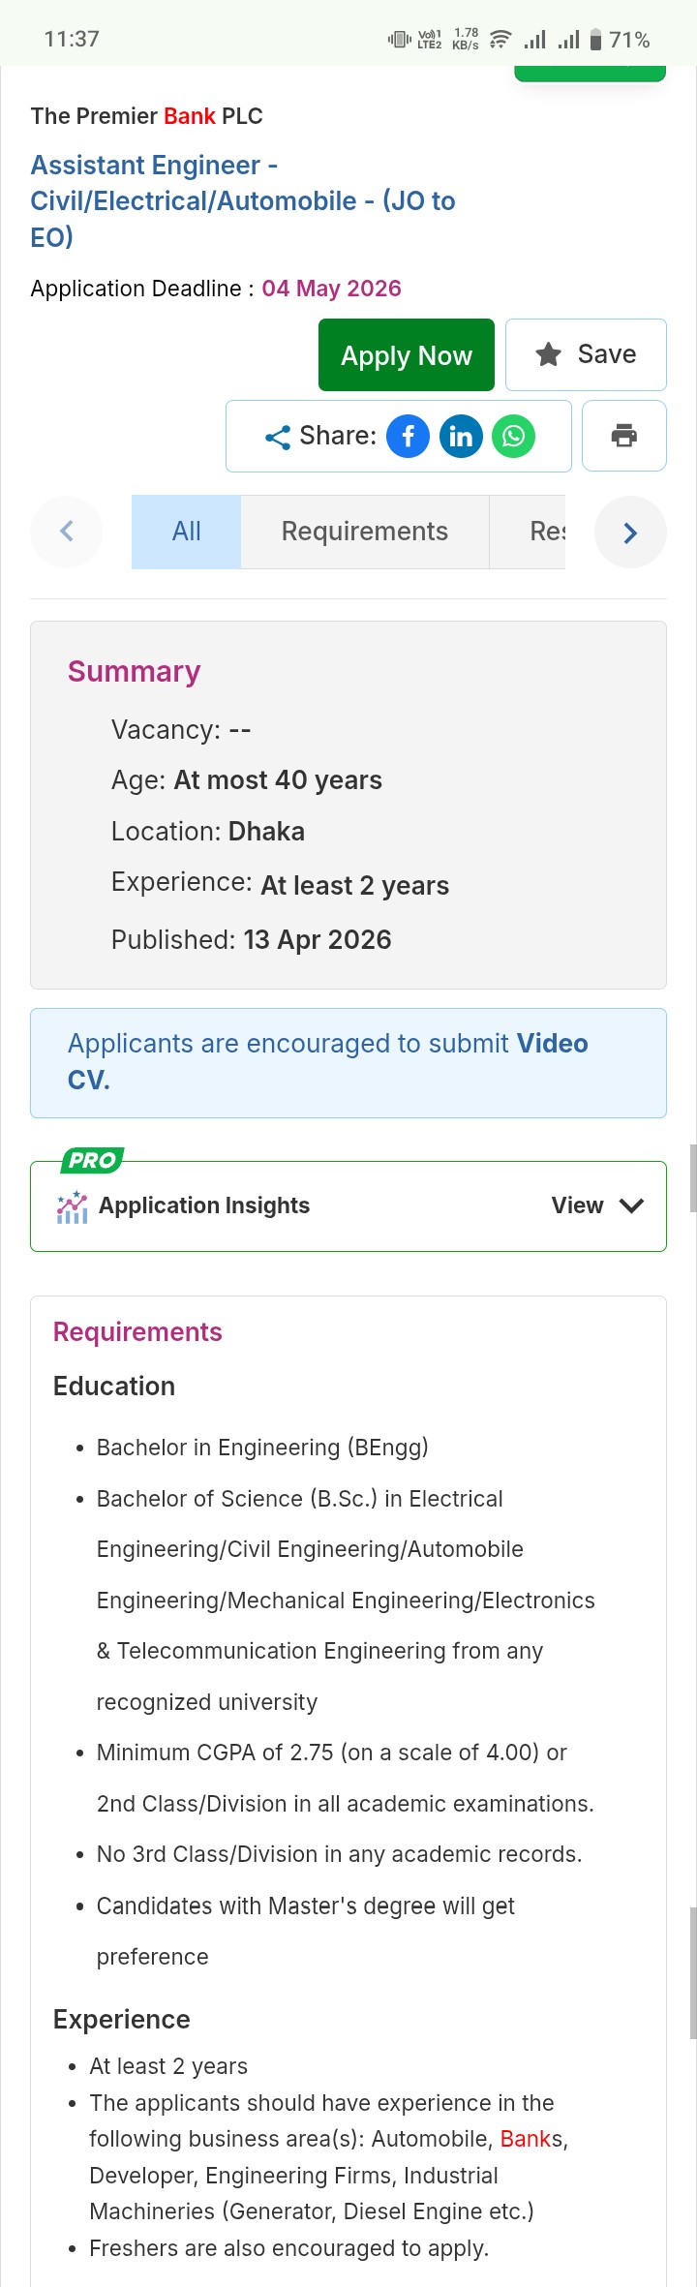Tap the share arrow icon
Image resolution: width=697 pixels, height=2287 pixels.
pyautogui.click(x=278, y=438)
